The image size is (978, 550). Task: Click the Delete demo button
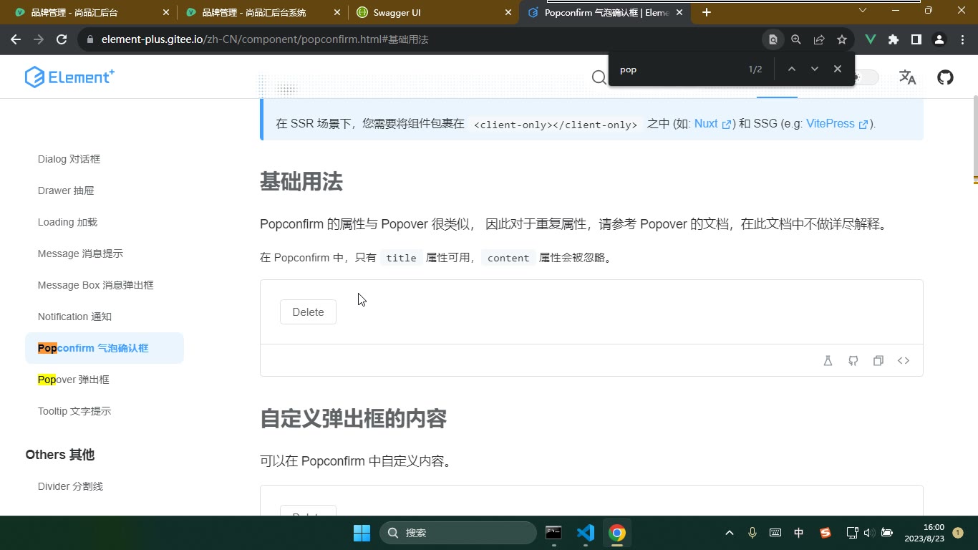(308, 312)
